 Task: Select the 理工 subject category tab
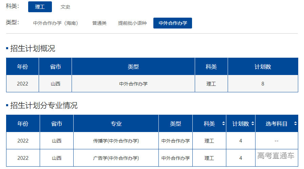(40, 7)
